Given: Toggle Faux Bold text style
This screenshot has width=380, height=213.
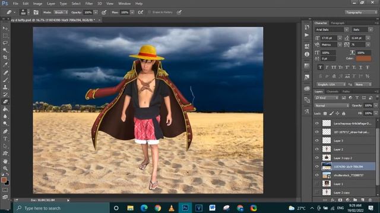Looking at the screenshot, I should [x=321, y=67].
